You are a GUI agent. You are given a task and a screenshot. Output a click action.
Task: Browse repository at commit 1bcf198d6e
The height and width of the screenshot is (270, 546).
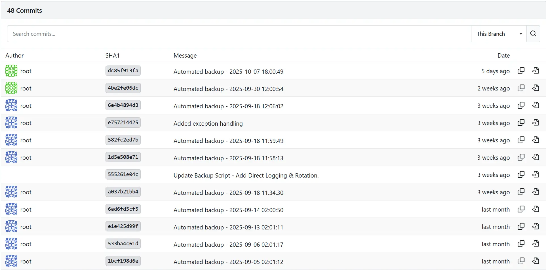536,261
